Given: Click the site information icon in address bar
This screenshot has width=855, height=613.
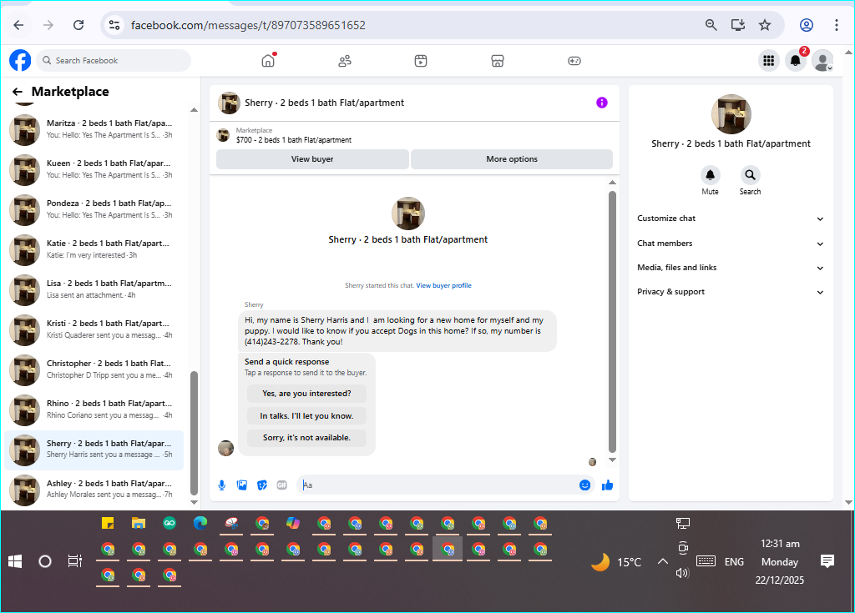Looking at the screenshot, I should pyautogui.click(x=114, y=25).
